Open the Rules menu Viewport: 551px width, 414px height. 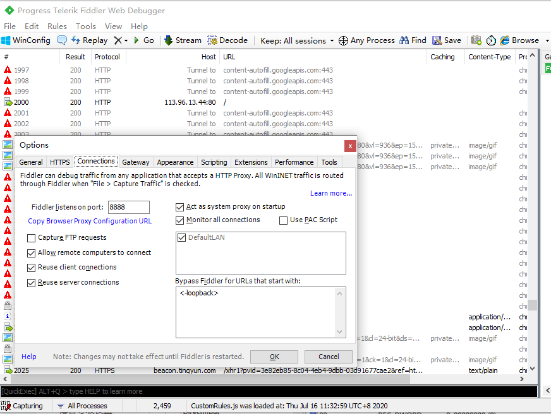[x=57, y=27]
